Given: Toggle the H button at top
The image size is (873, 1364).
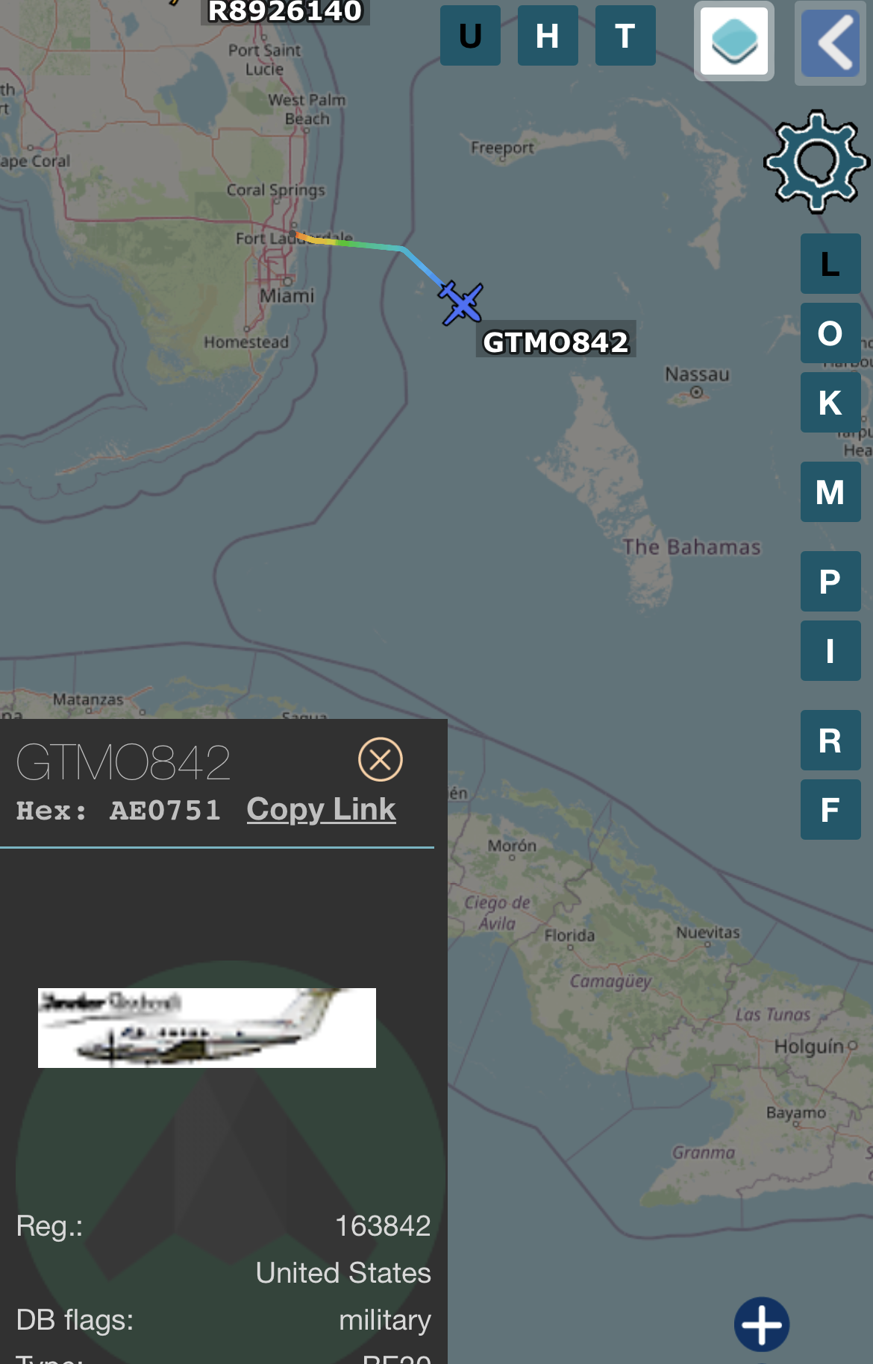Looking at the screenshot, I should 548,36.
